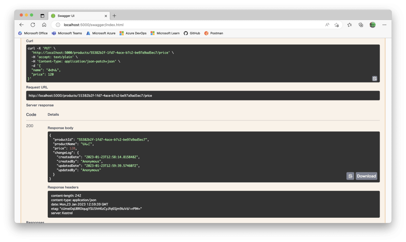Image resolution: width=406 pixels, height=242 pixels.
Task: Open Microsoft Teams bookmark
Action: click(x=67, y=33)
